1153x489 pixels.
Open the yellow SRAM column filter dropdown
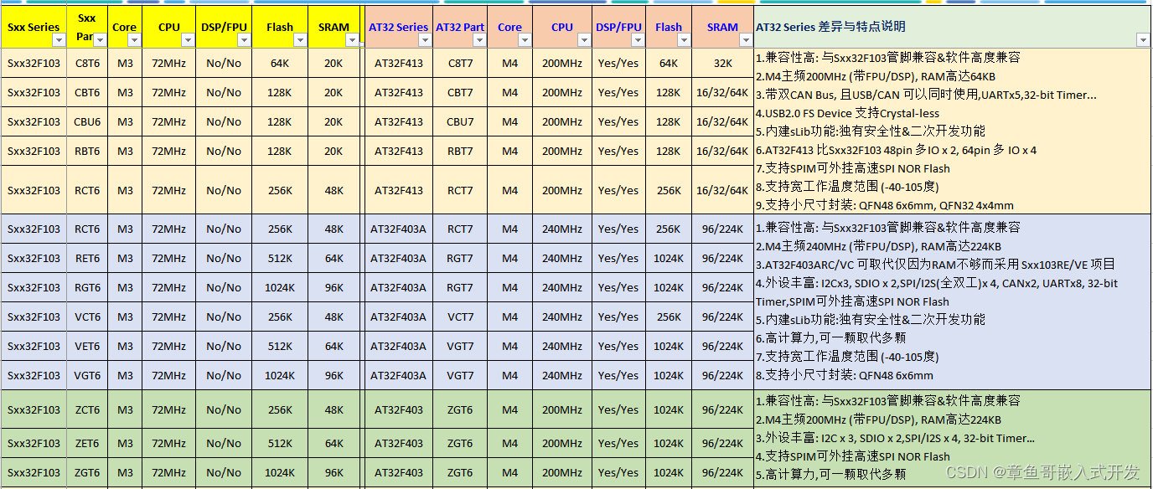(x=353, y=40)
